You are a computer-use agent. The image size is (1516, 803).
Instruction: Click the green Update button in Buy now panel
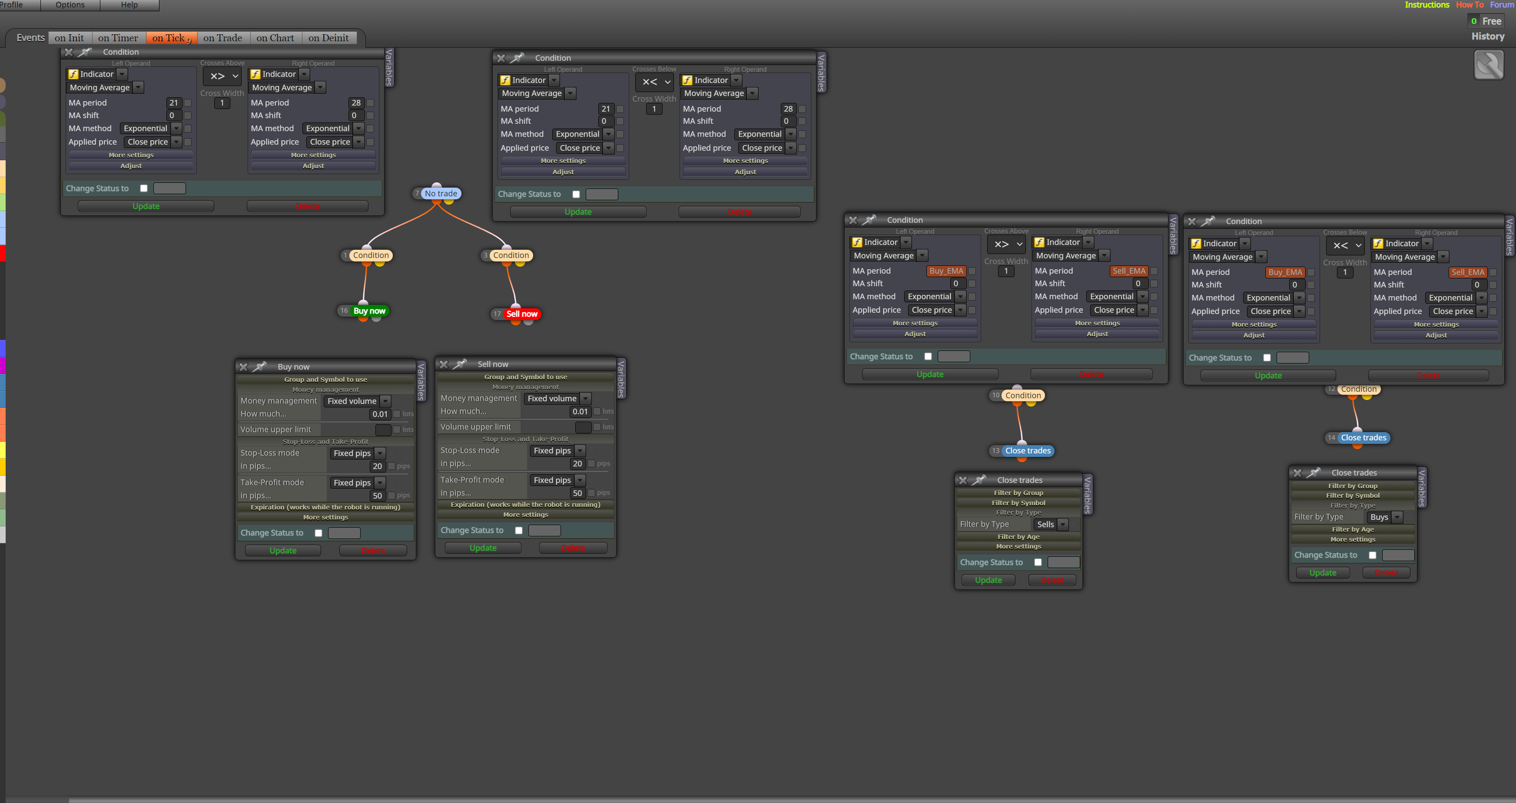point(283,551)
